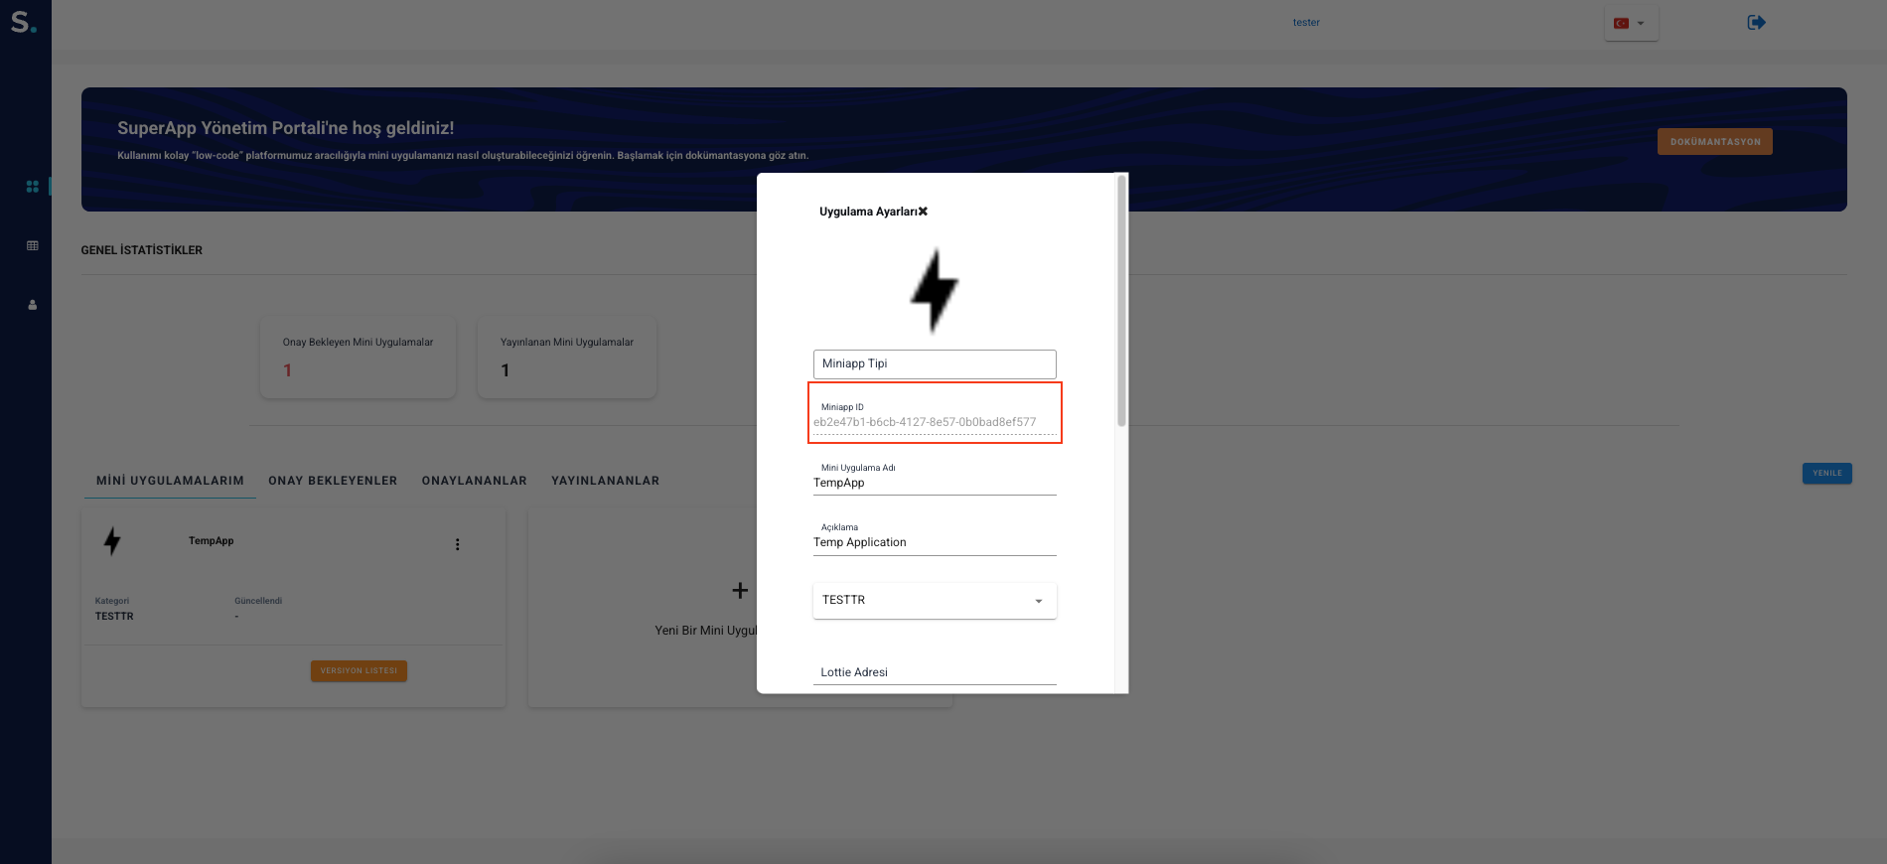The width and height of the screenshot is (1887, 864).
Task: Close the Uygulama Ayarları dialog
Action: click(x=923, y=212)
